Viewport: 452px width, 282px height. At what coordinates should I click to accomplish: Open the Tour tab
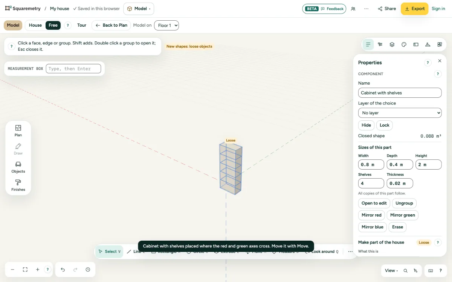[82, 25]
